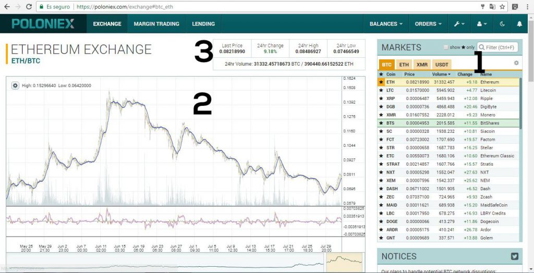Toggle favorite star for XMR row

(x=381, y=115)
